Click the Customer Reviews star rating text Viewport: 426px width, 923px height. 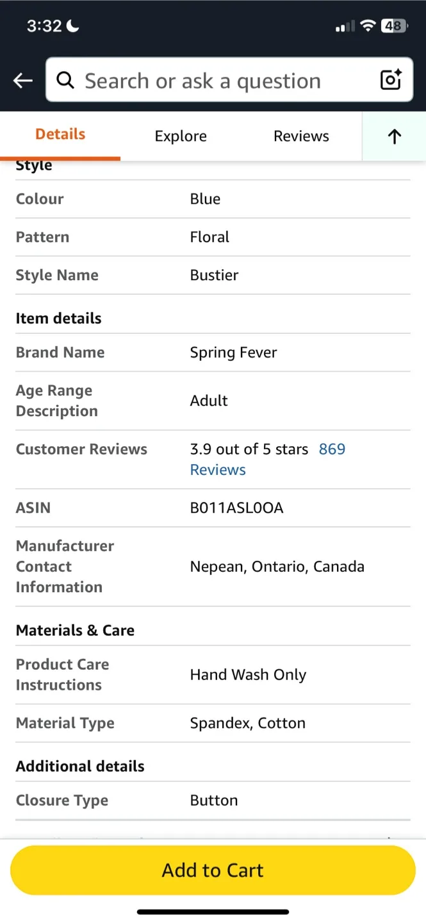tap(249, 449)
